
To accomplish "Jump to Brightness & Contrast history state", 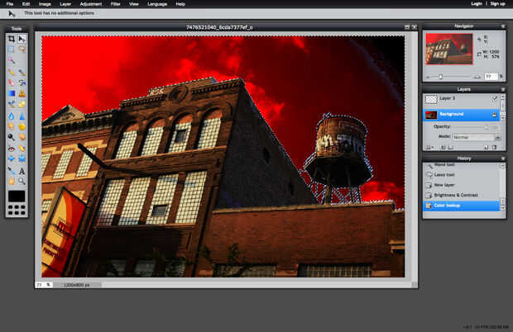I will (462, 195).
